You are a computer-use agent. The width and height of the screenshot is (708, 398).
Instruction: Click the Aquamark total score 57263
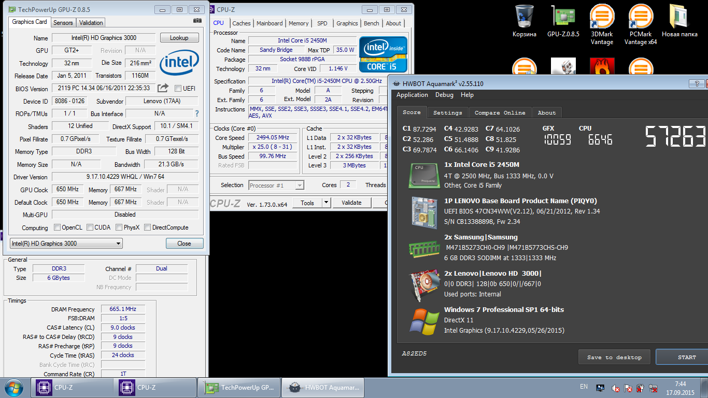675,136
